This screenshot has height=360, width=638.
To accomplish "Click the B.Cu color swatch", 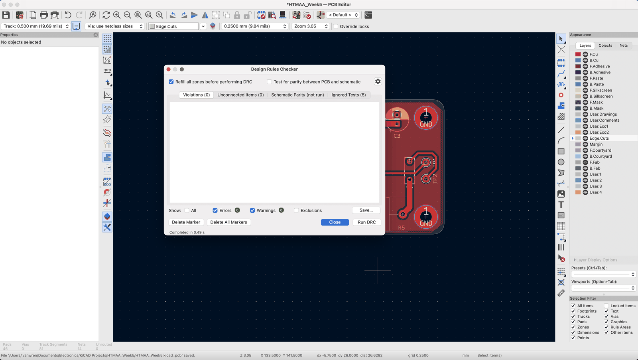I will tap(578, 60).
